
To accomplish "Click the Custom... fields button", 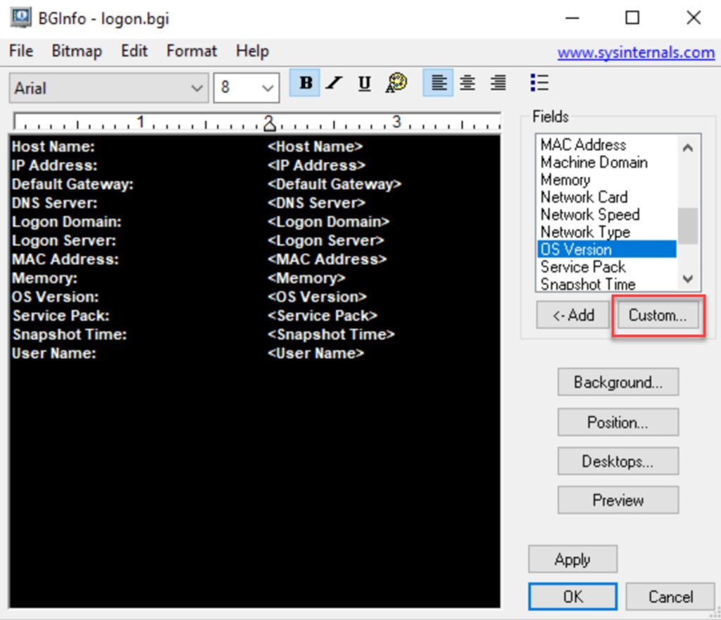I will 658,316.
